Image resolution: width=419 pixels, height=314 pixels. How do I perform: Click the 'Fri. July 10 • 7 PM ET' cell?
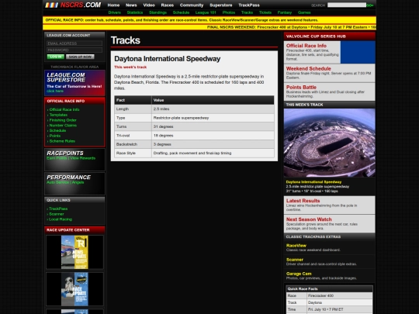339,309
